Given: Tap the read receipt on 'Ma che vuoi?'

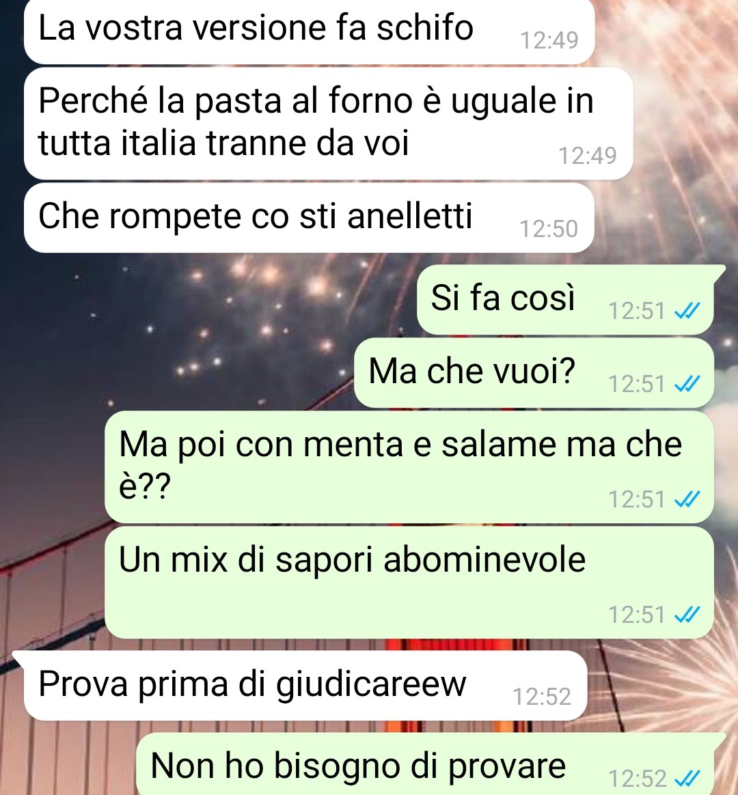Looking at the screenshot, I should click(687, 384).
